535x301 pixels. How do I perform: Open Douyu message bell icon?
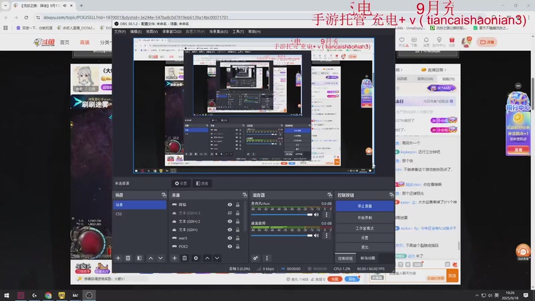426,41
